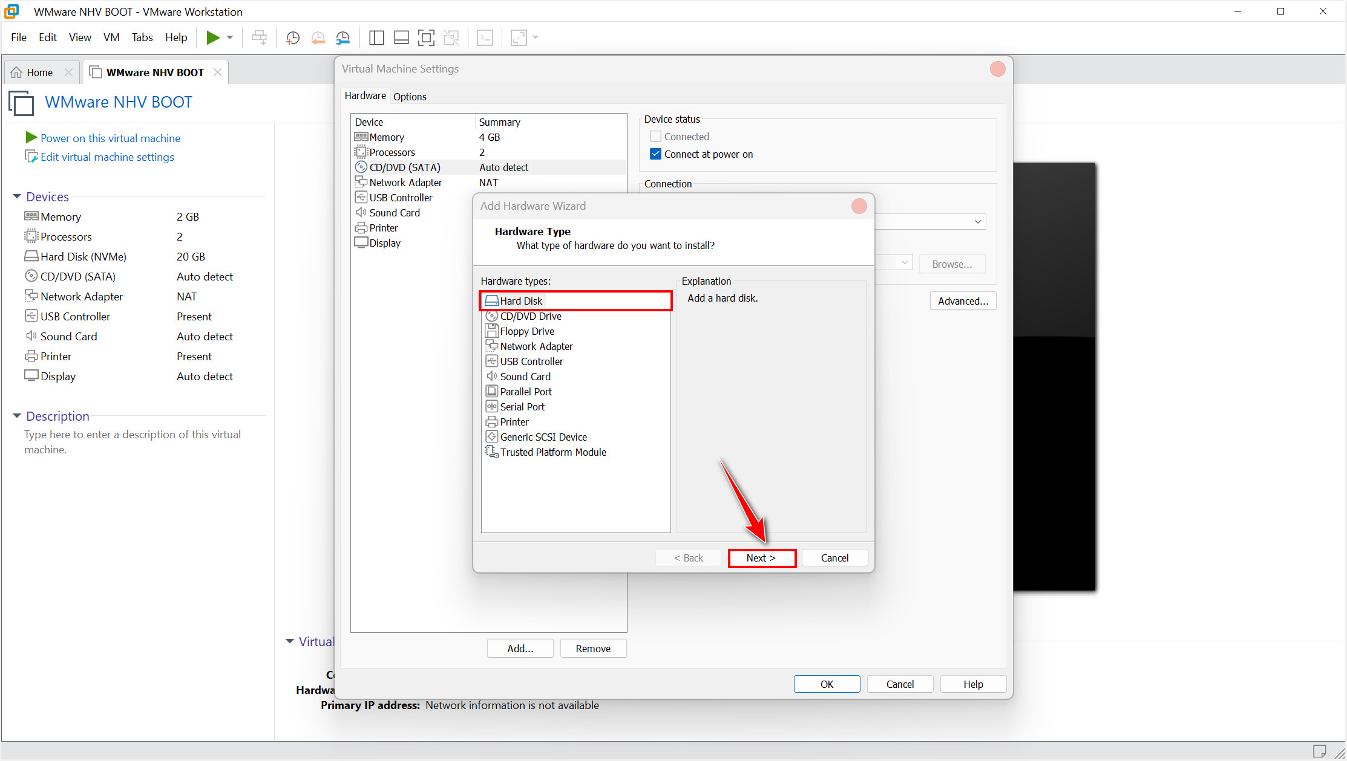Toggle the Connected checkbox
Screen dimensions: 1347x761
tap(655, 137)
